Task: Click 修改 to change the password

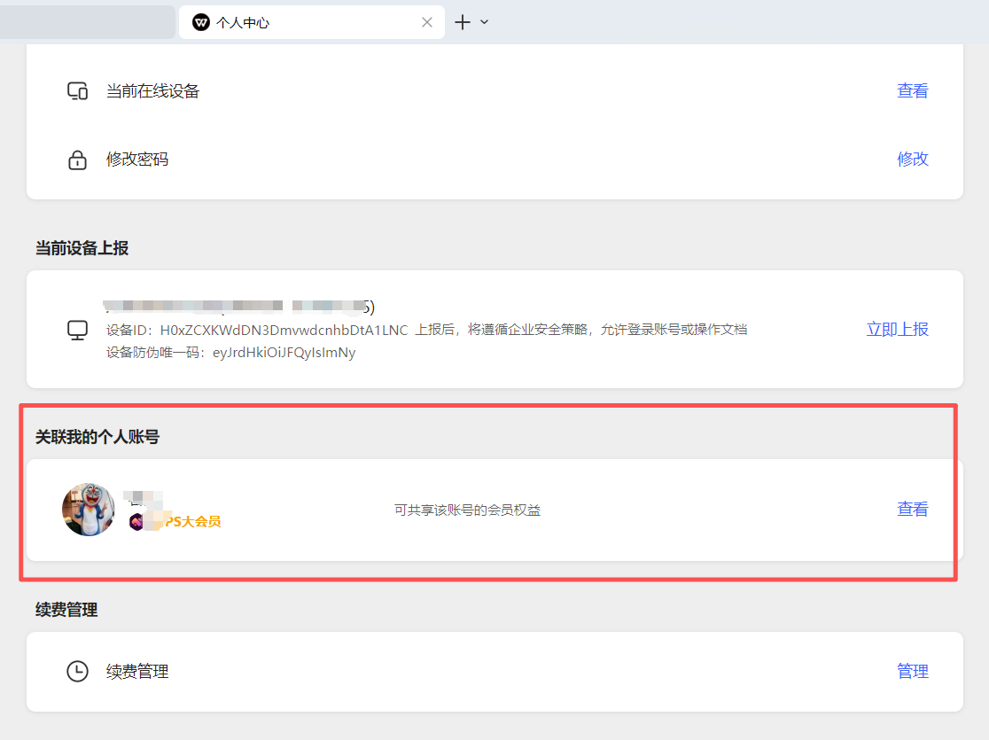Action: [x=912, y=159]
